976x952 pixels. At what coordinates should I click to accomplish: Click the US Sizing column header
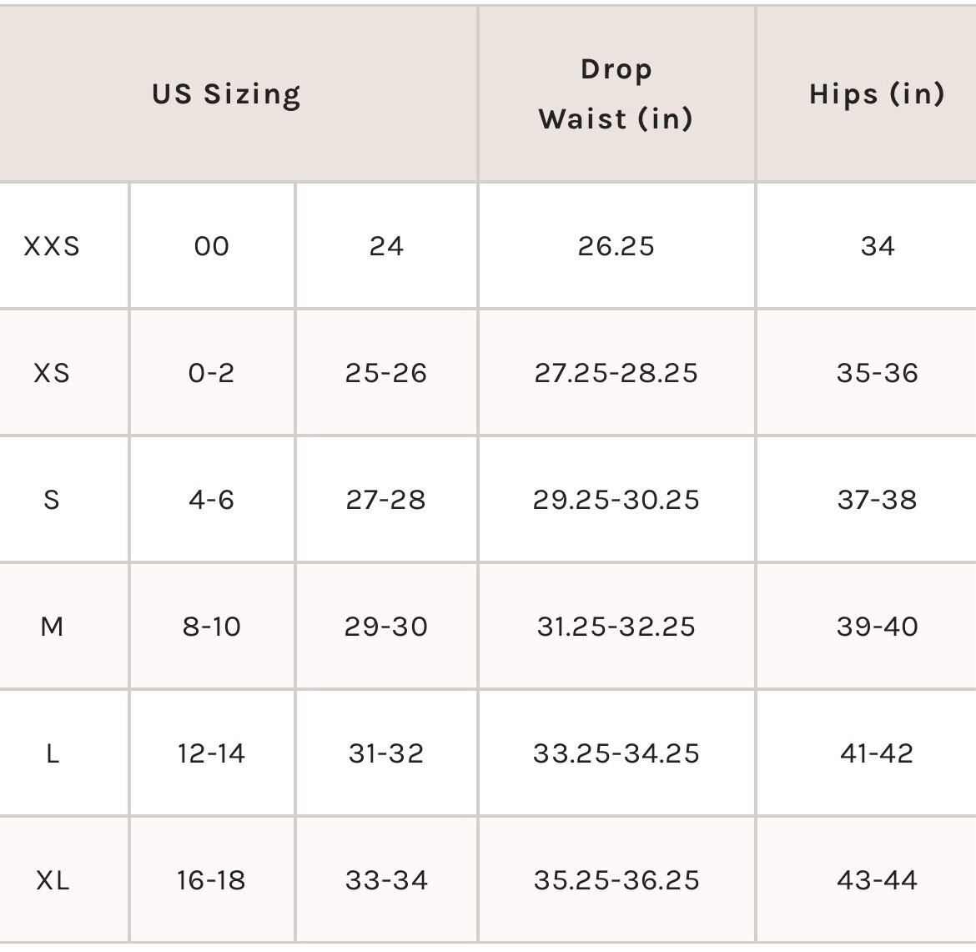coord(227,94)
